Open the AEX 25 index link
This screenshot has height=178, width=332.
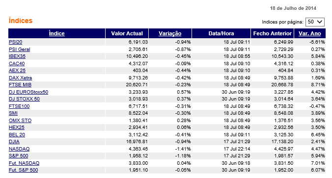click(x=17, y=71)
